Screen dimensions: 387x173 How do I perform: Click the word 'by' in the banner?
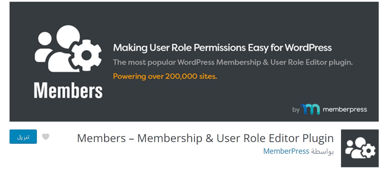(x=296, y=110)
